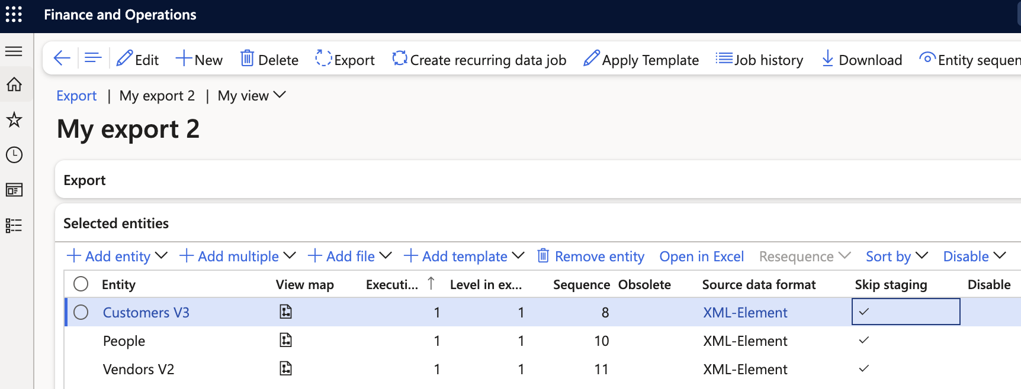Click the back arrow in the action pane
This screenshot has height=389, width=1021.
(x=62, y=58)
